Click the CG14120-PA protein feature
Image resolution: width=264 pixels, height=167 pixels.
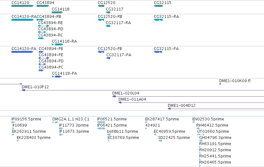[22, 52]
